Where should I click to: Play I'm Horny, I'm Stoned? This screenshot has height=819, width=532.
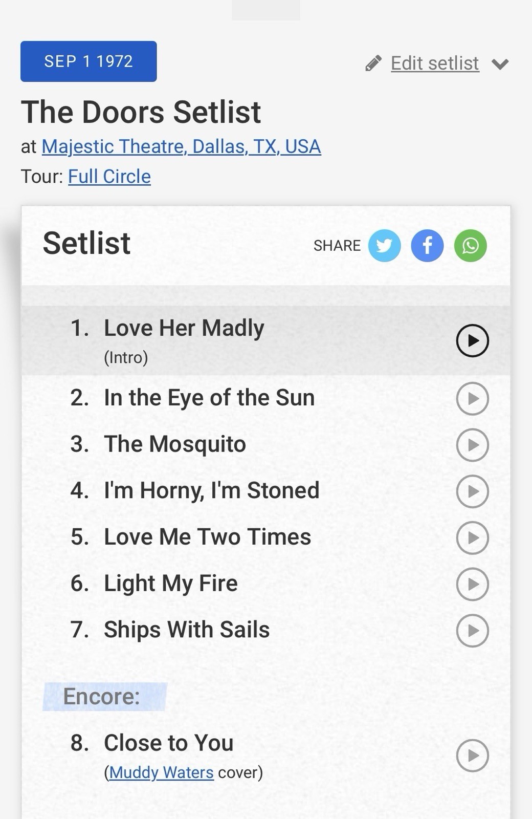click(x=472, y=491)
